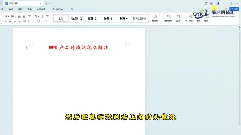Increase the paragraph indent

point(24,16)
